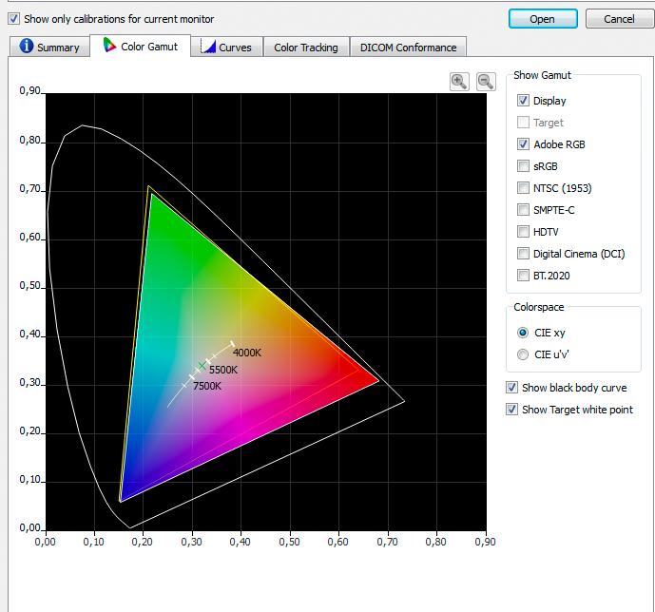Image resolution: width=655 pixels, height=612 pixels.
Task: Toggle Show Target white point checkbox
Action: coord(511,410)
